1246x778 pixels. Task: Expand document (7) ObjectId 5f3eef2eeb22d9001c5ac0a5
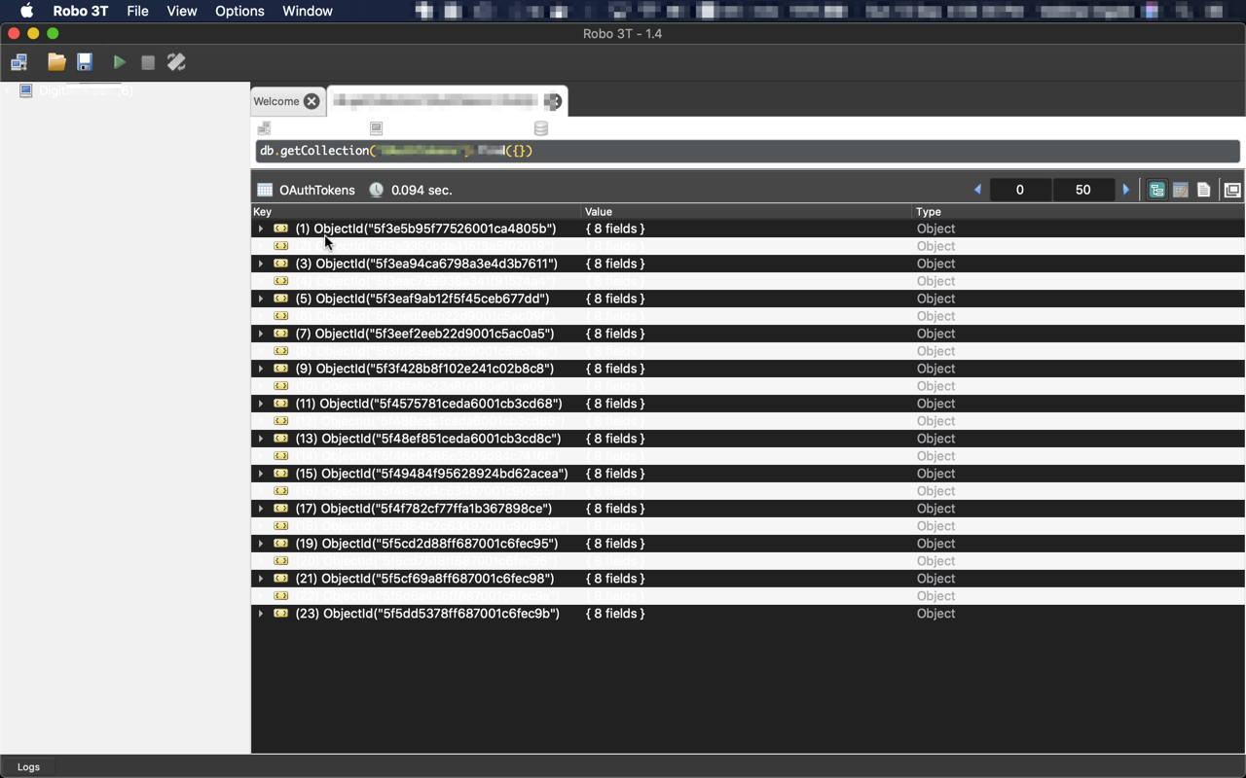(x=261, y=334)
